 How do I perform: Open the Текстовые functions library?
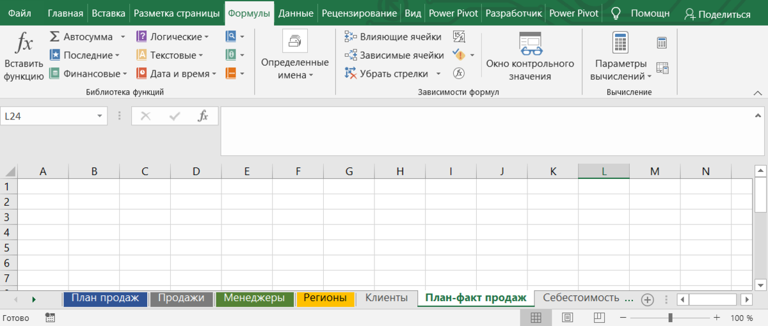pyautogui.click(x=170, y=56)
